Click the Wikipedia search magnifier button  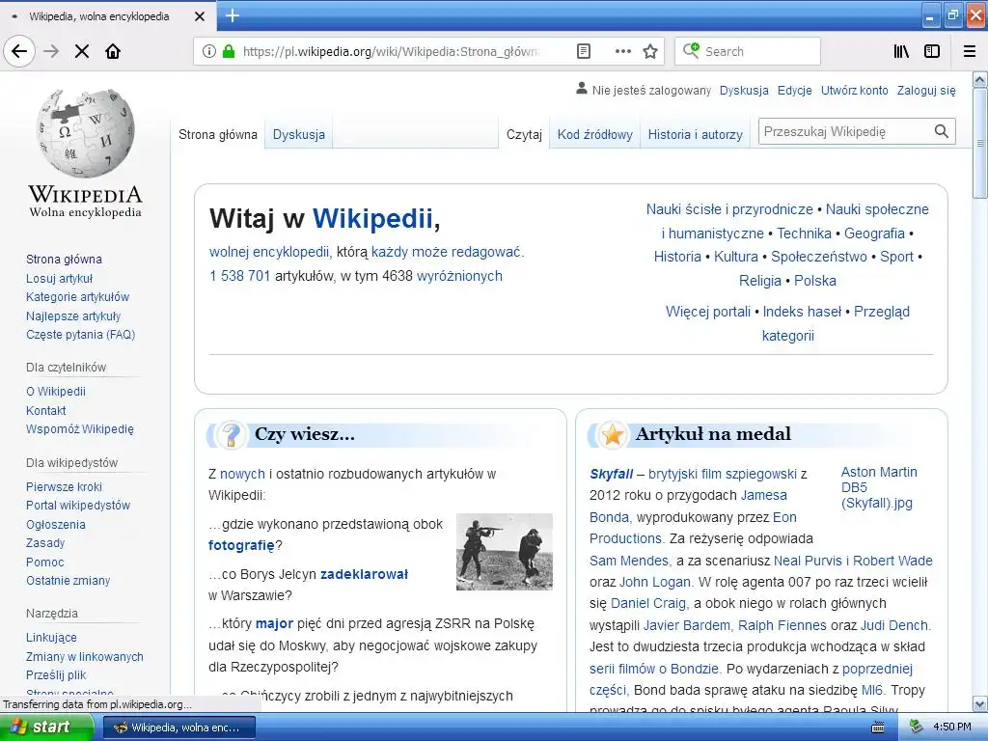coord(942,131)
